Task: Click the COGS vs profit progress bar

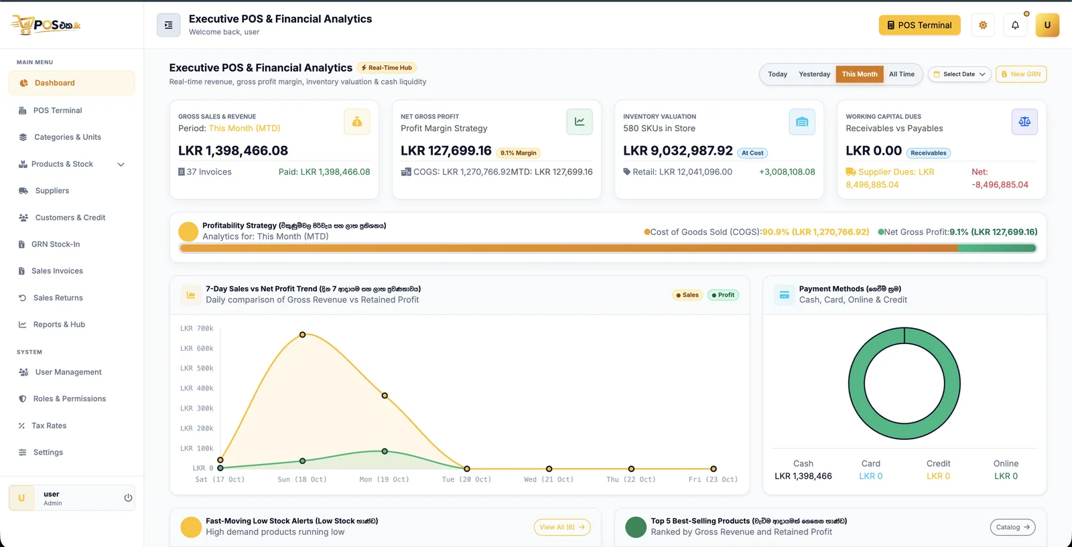Action: click(x=608, y=248)
